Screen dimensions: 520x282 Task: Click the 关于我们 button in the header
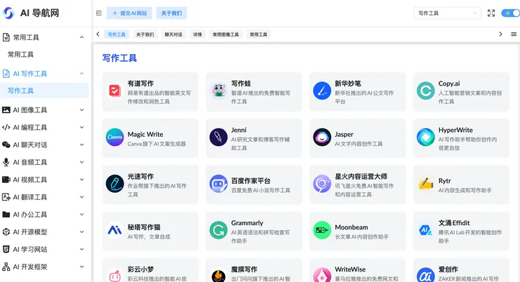pyautogui.click(x=171, y=13)
